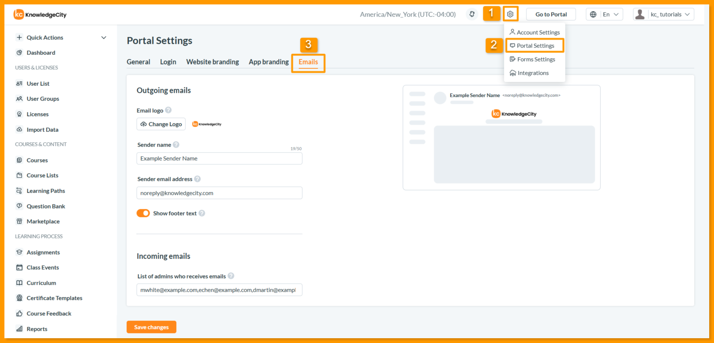Click the Sender email address field
The width and height of the screenshot is (714, 343).
click(219, 193)
